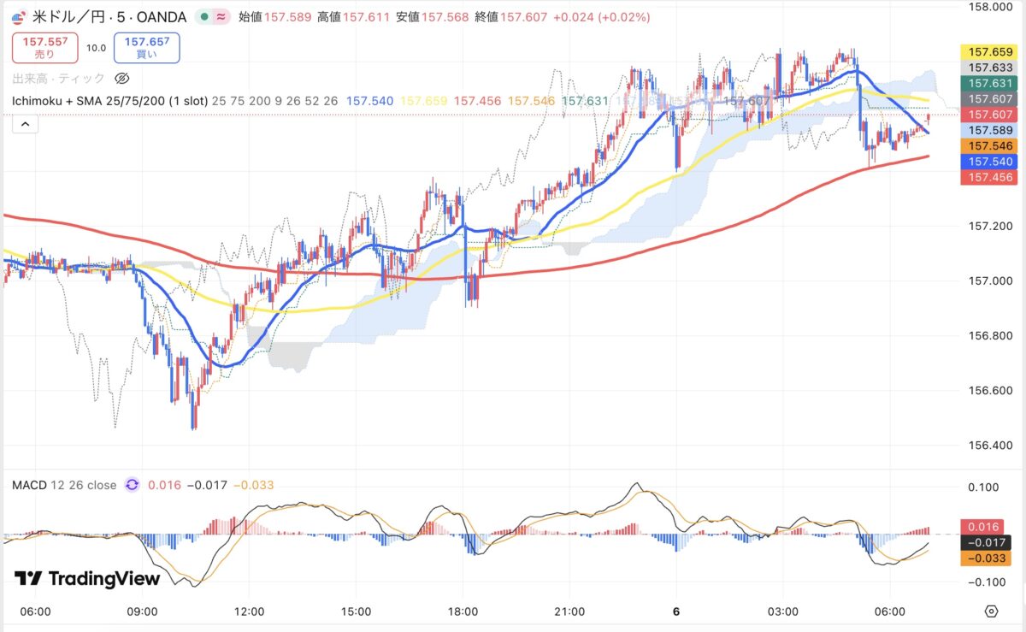
Task: Toggle visibility eye of volume tick indicator
Action: coord(121,79)
